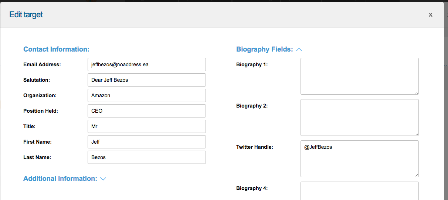Click the First Name input box

(x=146, y=142)
